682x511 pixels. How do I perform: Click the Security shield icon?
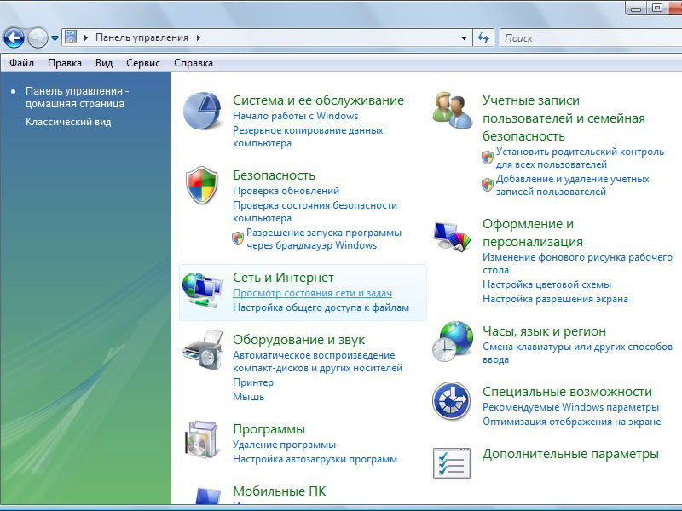click(202, 186)
